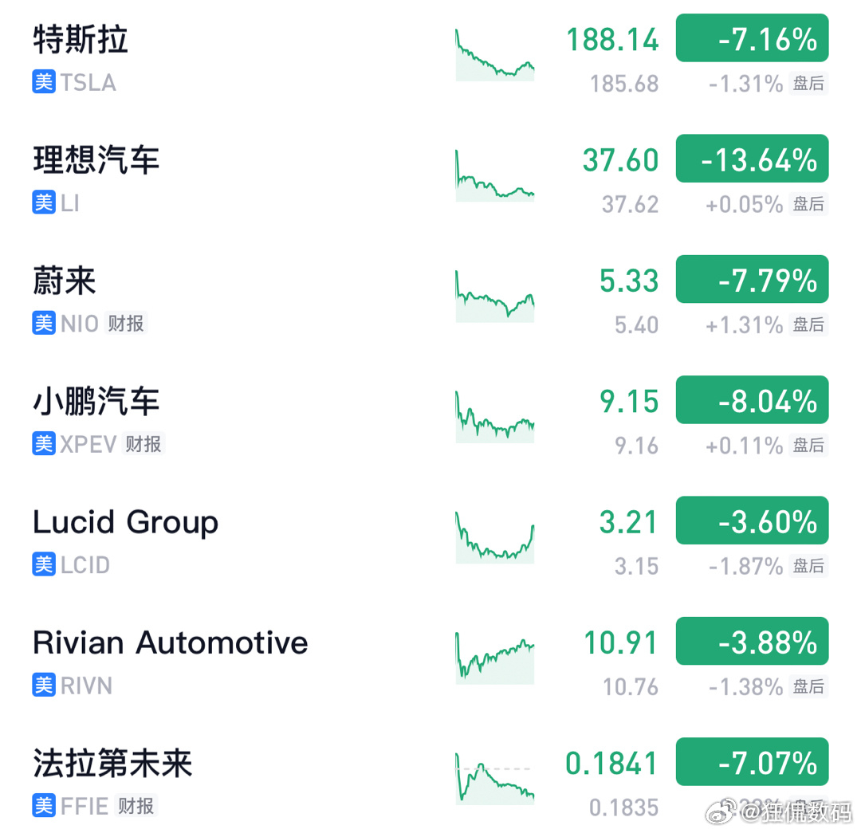
Task: Tap Lucid's -3.60% change badge
Action: point(752,520)
